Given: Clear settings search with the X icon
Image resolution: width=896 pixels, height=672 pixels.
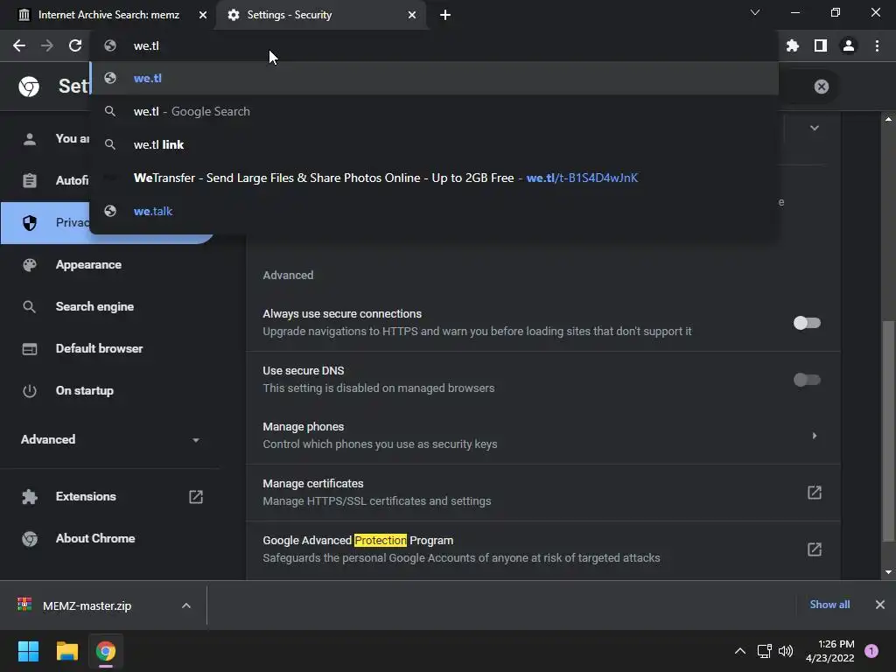Looking at the screenshot, I should click(821, 87).
